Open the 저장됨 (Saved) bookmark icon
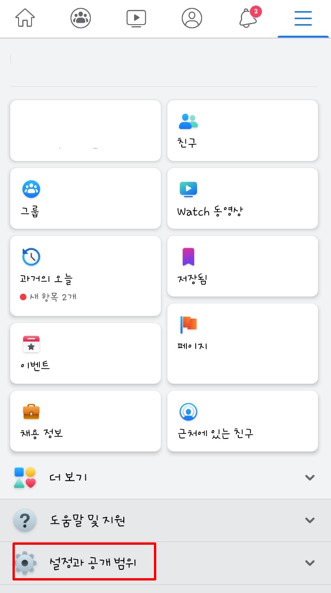The image size is (331, 593). pyautogui.click(x=188, y=257)
